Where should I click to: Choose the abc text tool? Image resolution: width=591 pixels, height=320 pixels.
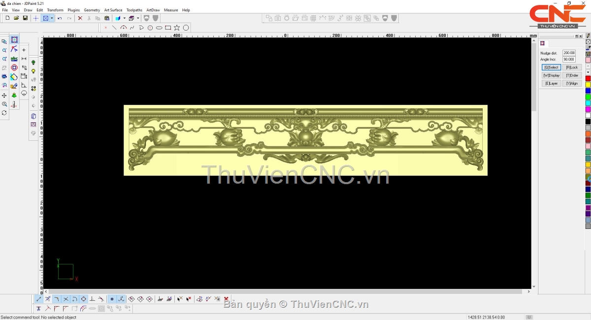pos(14,59)
